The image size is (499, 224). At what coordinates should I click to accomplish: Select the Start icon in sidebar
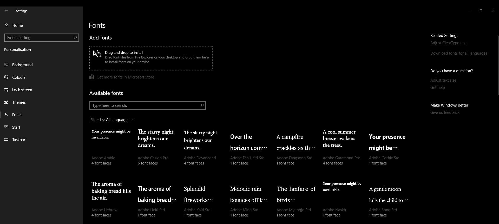pos(6,127)
